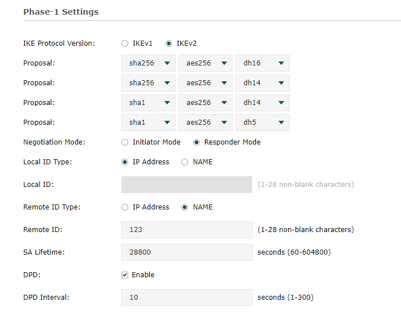
Task: Expand the third proposal's sha1 dropdown
Action: (x=149, y=103)
